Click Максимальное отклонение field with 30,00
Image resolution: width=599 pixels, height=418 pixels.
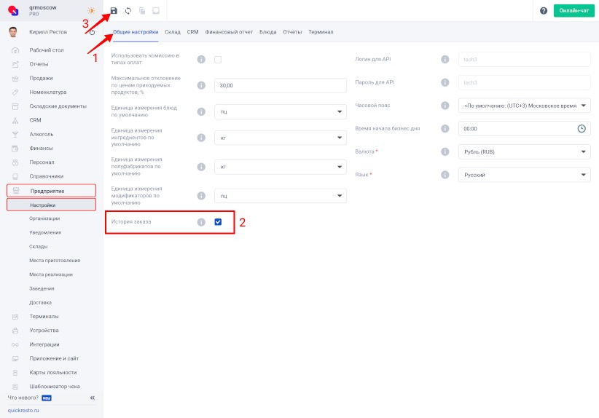281,85
